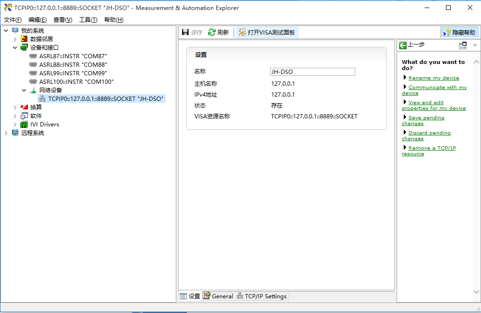Select the 网络设备 network device icon
The image size is (481, 313).
(x=33, y=90)
